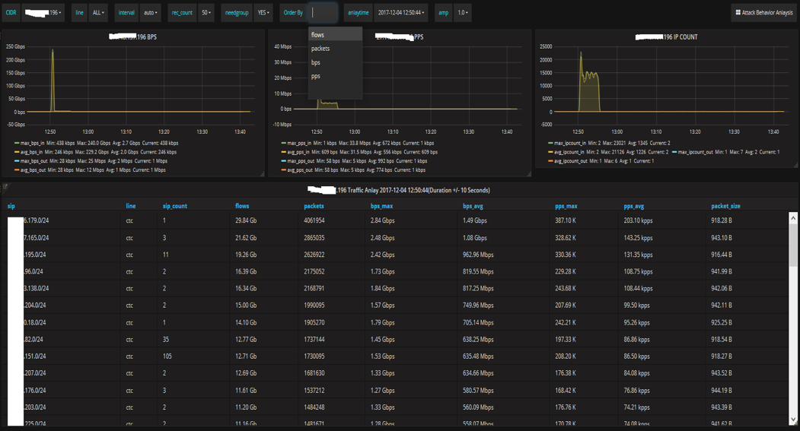Image resolution: width=800 pixels, height=431 pixels.
Task: Click the Order By search input field
Action: pyautogui.click(x=324, y=13)
